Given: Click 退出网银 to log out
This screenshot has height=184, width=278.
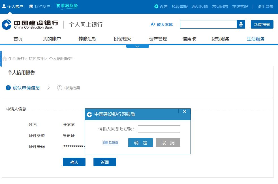Looking at the screenshot, I should (265, 6).
